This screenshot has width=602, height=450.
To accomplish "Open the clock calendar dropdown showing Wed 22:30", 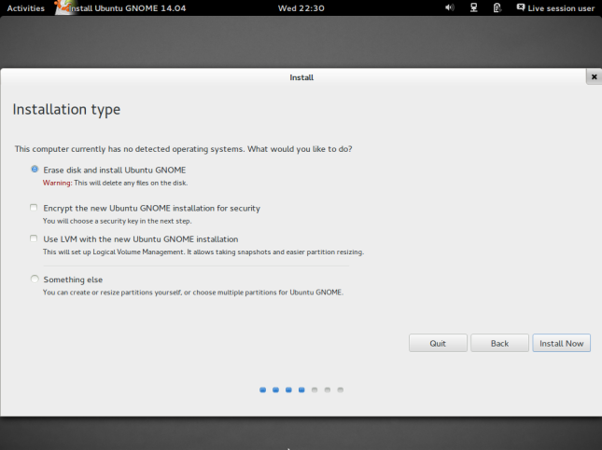I will point(301,7).
